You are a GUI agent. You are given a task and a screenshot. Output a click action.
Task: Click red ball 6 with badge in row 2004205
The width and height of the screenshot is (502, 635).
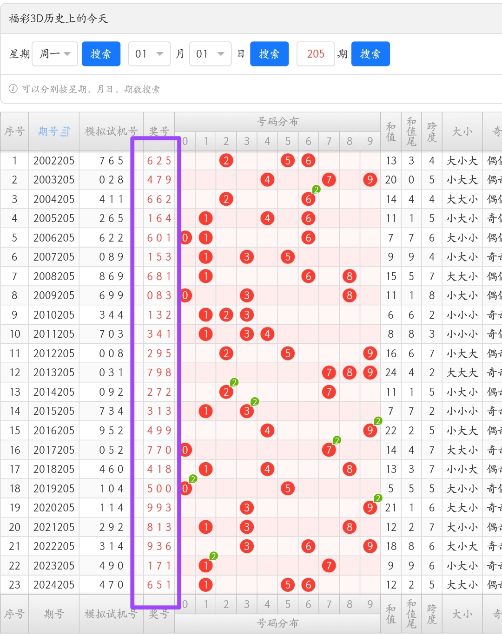(x=308, y=199)
